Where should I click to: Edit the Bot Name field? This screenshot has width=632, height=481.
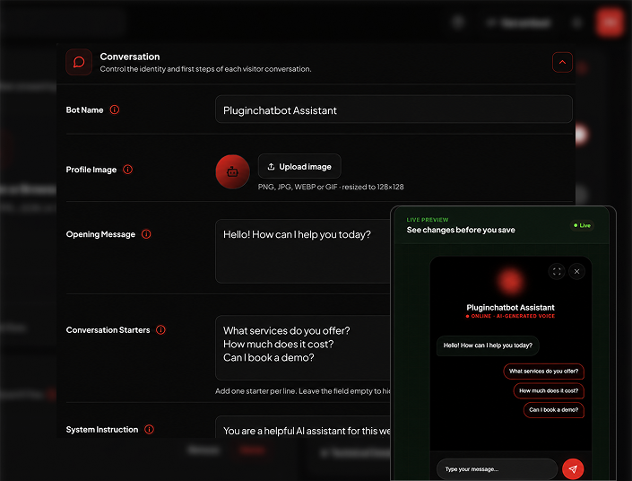coord(394,109)
